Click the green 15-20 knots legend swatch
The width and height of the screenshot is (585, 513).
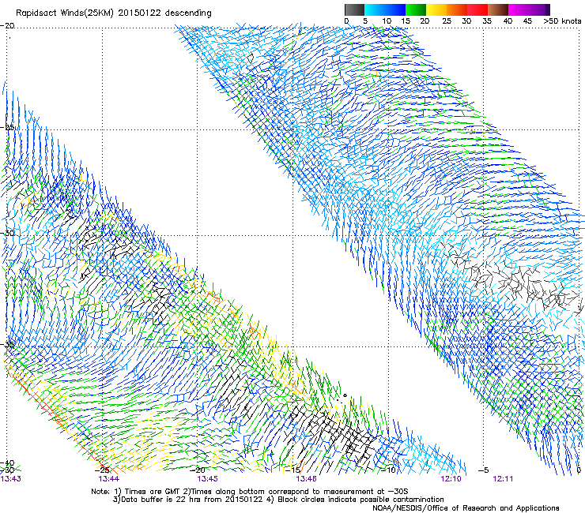click(x=416, y=9)
